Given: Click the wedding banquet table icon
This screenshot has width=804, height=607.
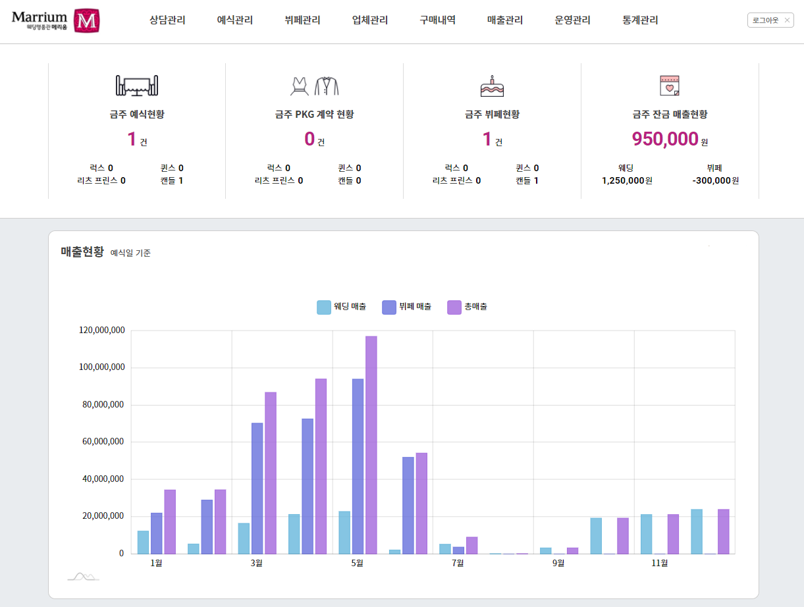Looking at the screenshot, I should (x=137, y=86).
